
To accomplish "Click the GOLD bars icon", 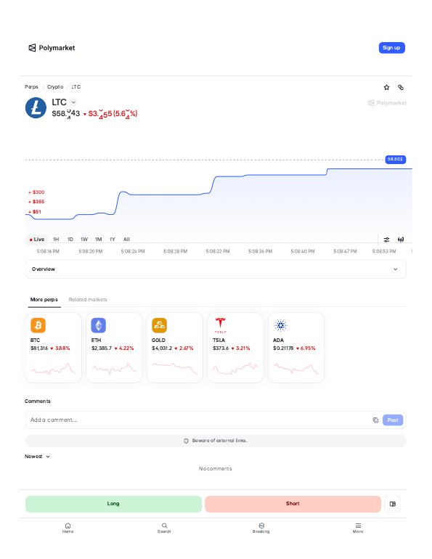I will 159,325.
